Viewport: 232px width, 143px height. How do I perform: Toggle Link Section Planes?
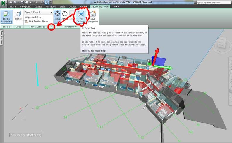pyautogui.click(x=37, y=21)
